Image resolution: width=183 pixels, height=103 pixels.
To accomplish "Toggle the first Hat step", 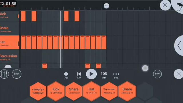I will click(23, 43).
